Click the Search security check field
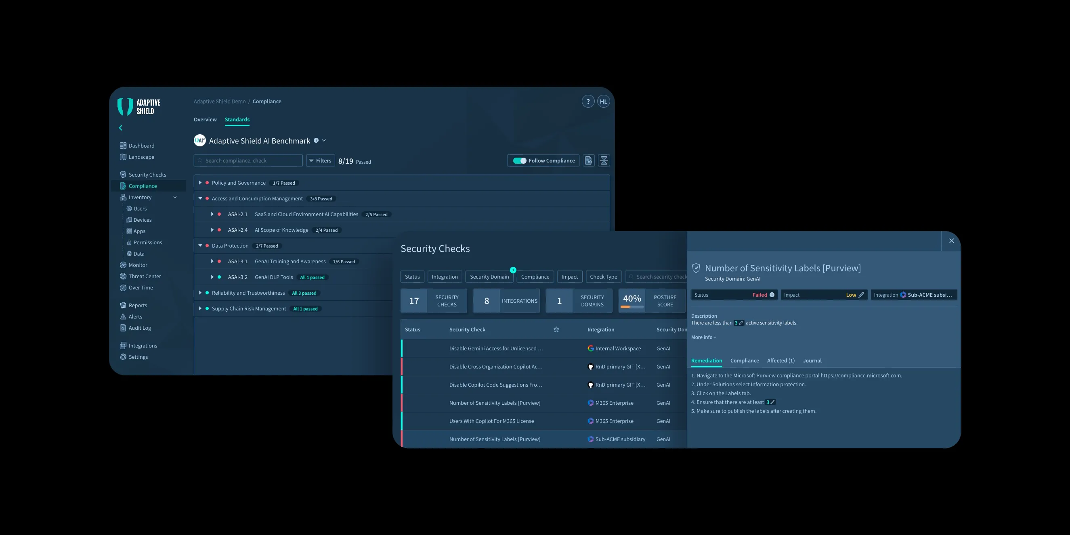The height and width of the screenshot is (535, 1070). click(656, 277)
